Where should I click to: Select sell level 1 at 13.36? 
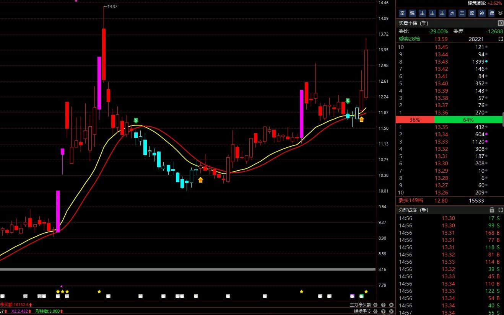(x=450, y=113)
